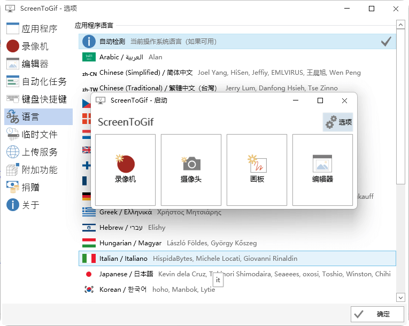Close the ScreenToGif 启动 window
This screenshot has height=326, width=409.
tap(344, 100)
